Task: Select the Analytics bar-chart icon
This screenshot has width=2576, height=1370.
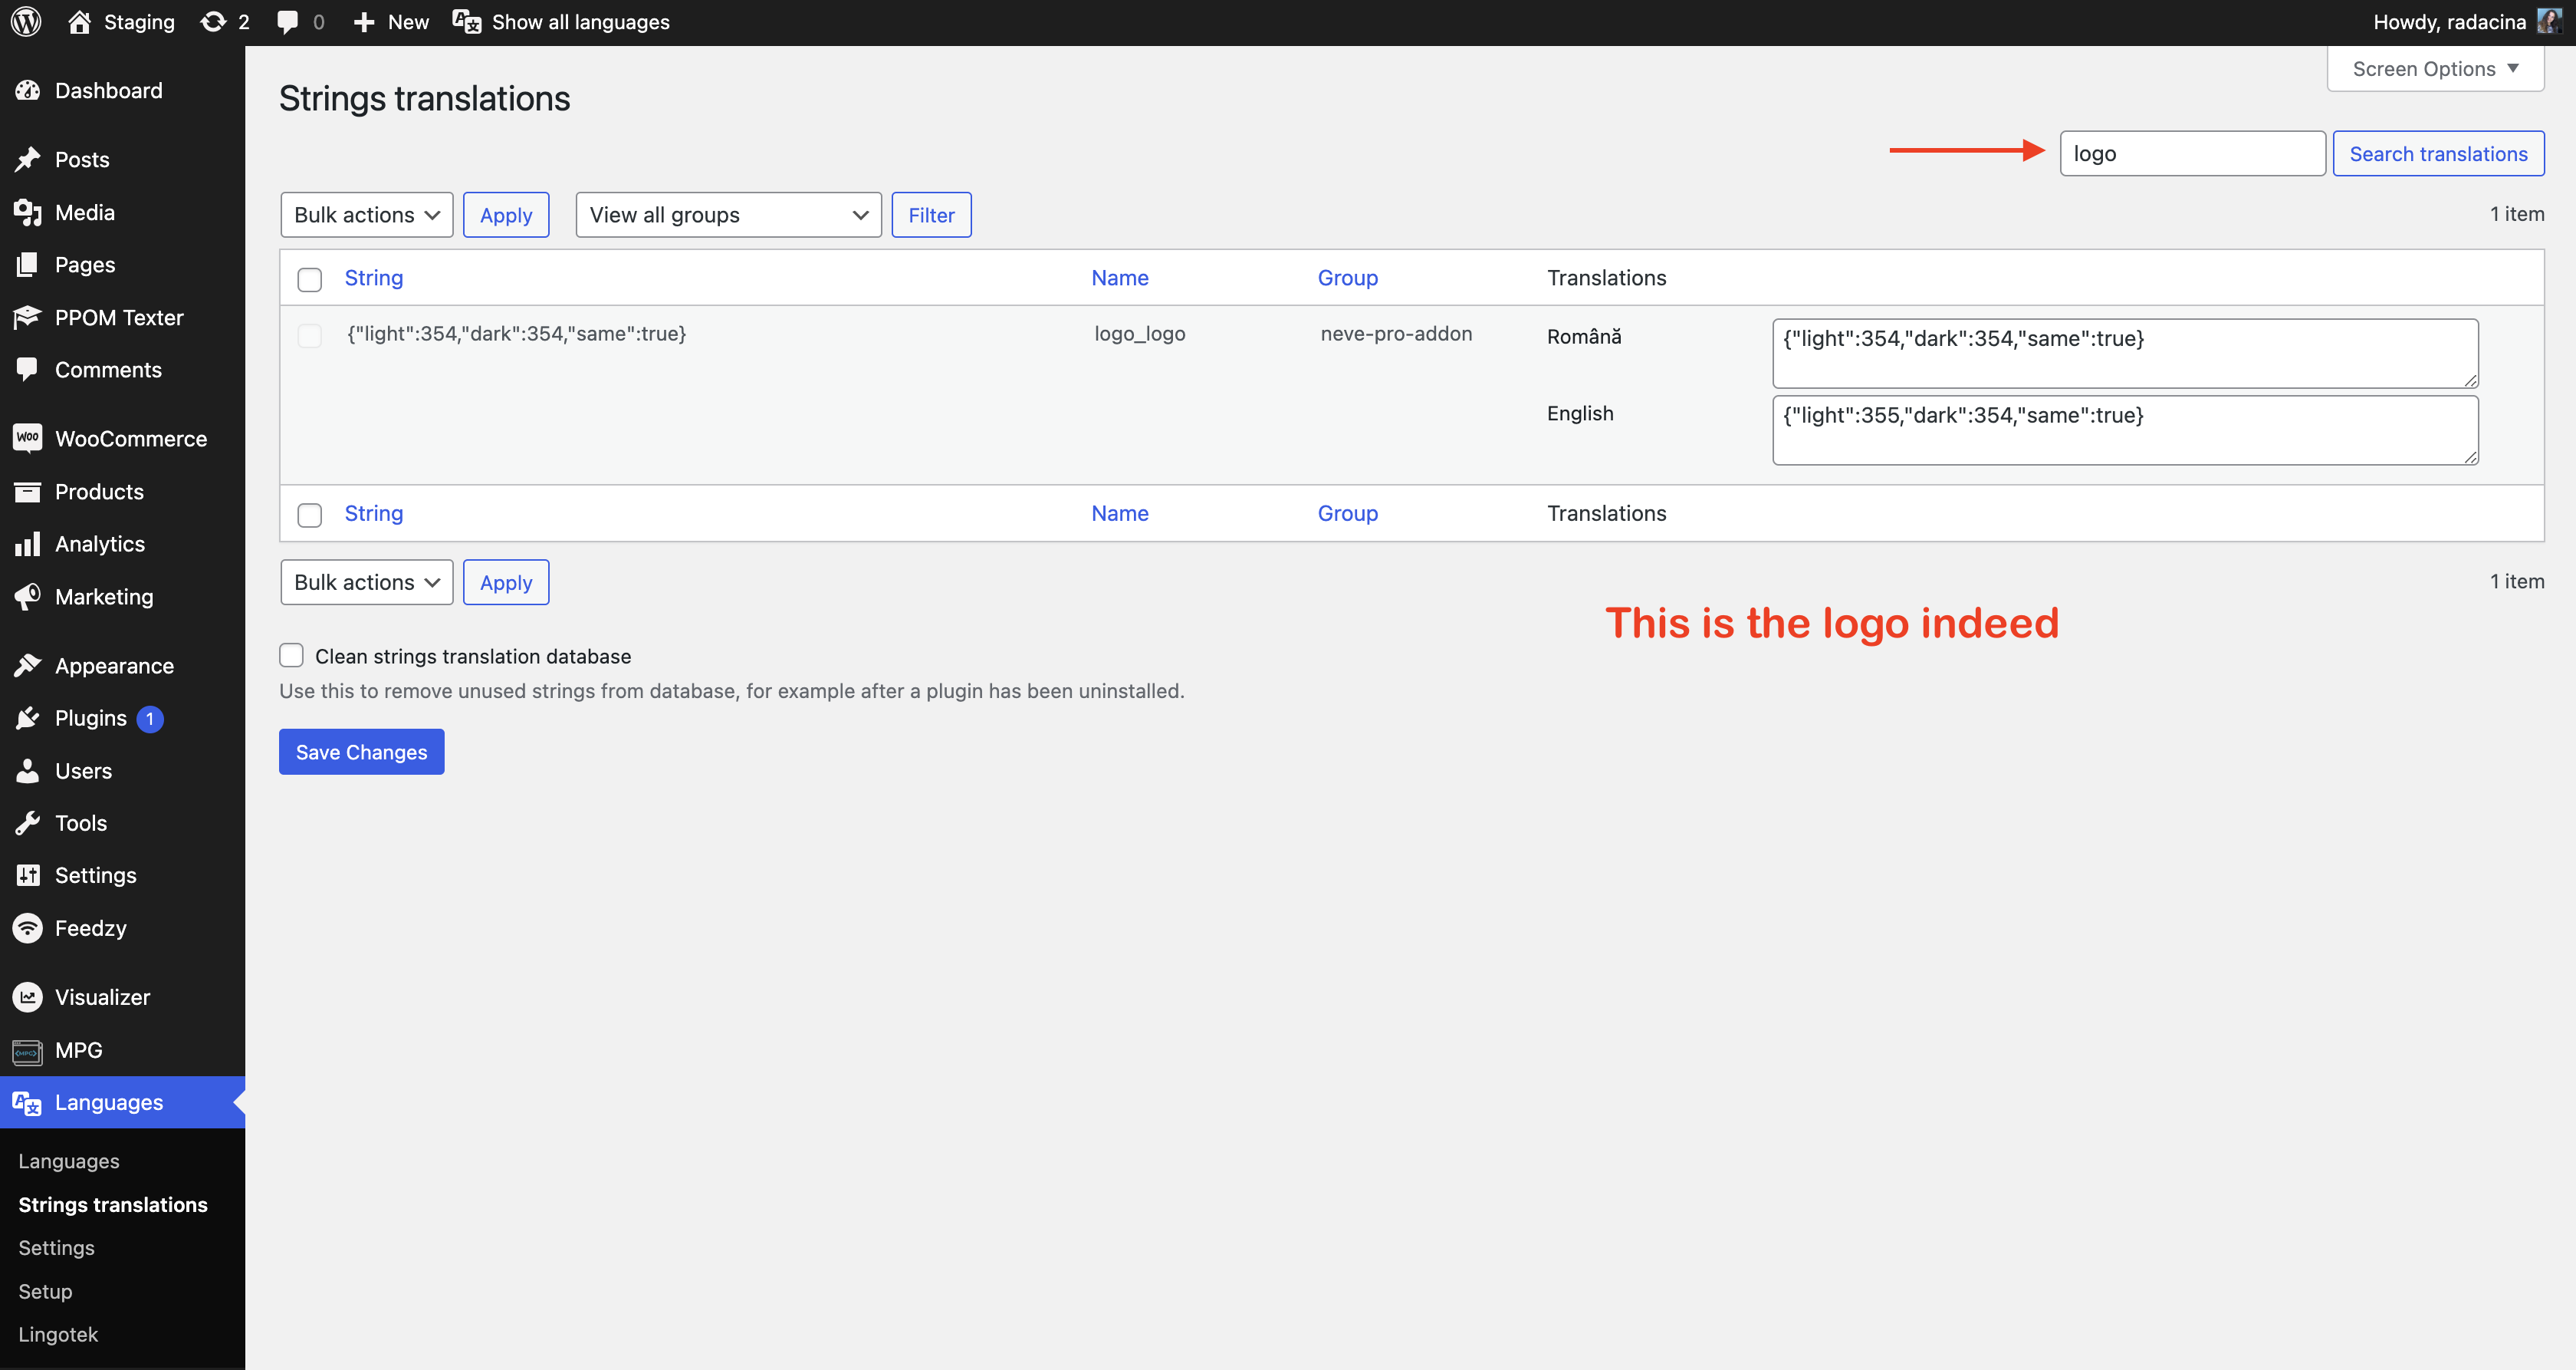Action: (x=27, y=543)
